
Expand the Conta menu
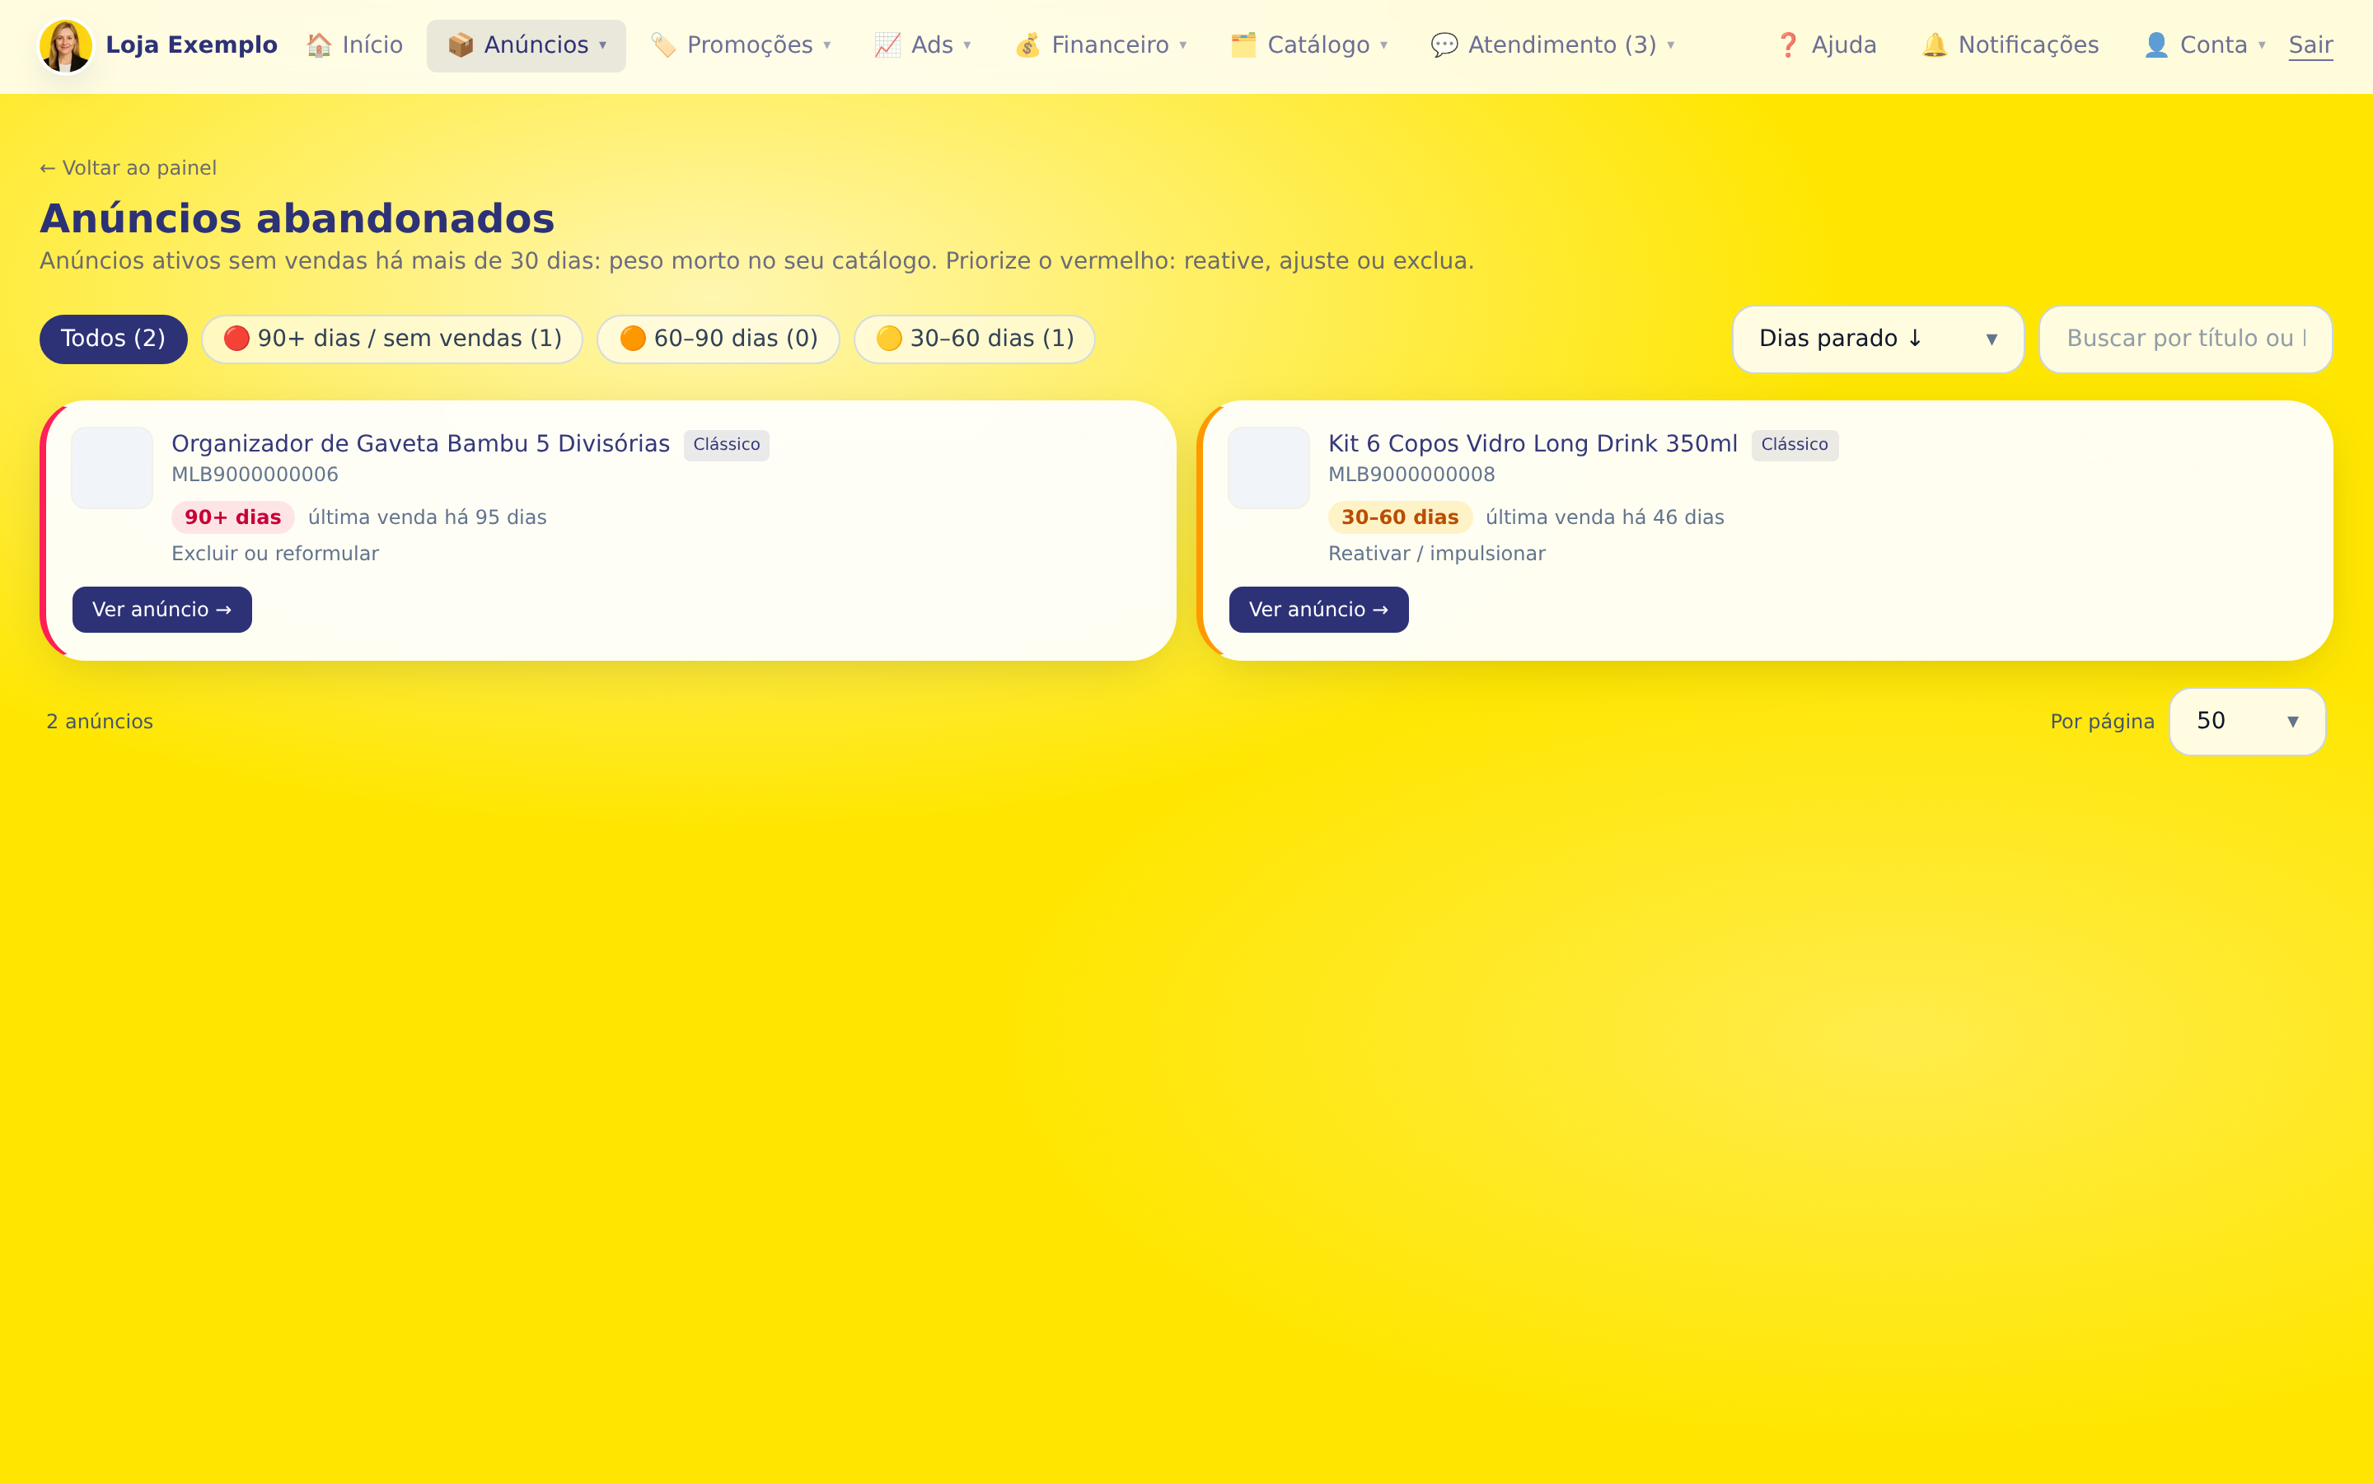[2203, 45]
